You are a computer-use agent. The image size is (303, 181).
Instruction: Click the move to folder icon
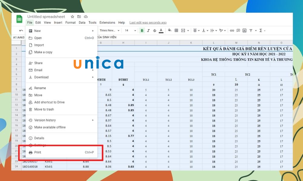point(79,17)
